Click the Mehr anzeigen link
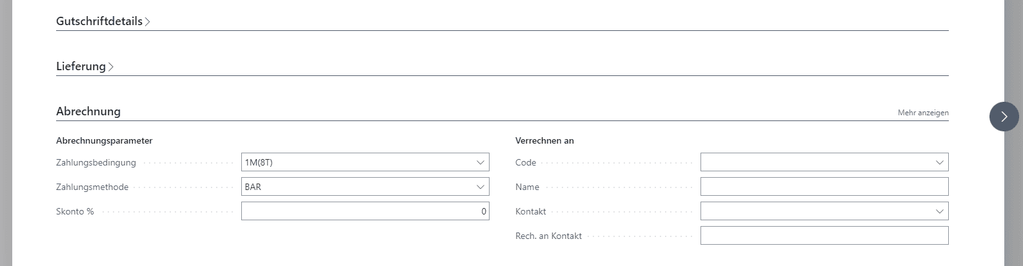The width and height of the screenshot is (1023, 266). pyautogui.click(x=922, y=113)
